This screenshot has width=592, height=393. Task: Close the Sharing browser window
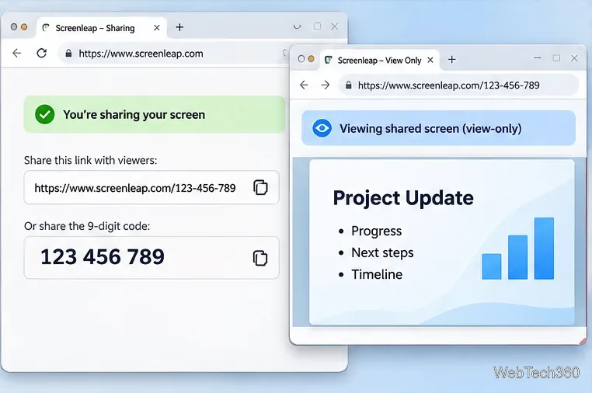(x=335, y=26)
